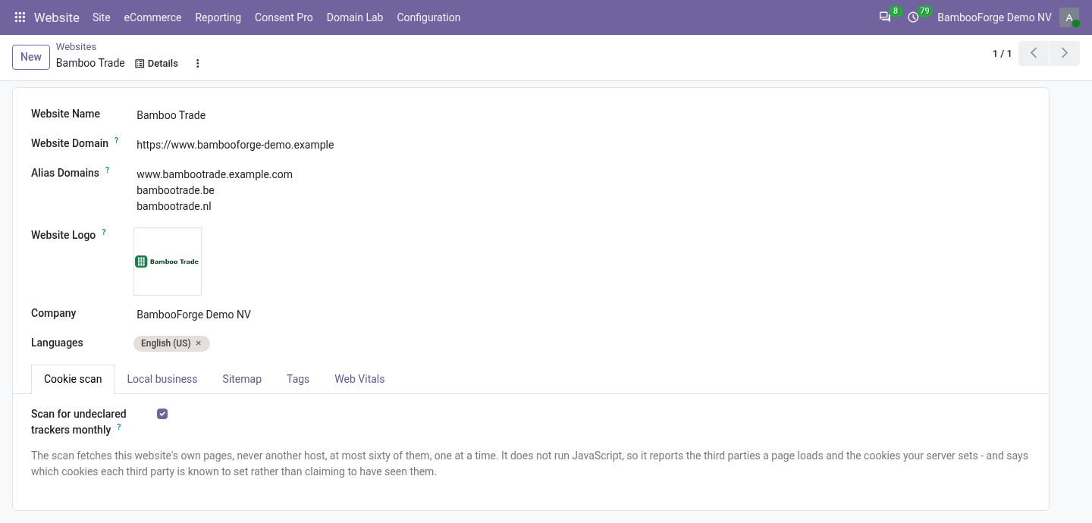Open the Consent Pro menu
The image size is (1092, 523).
(x=284, y=17)
